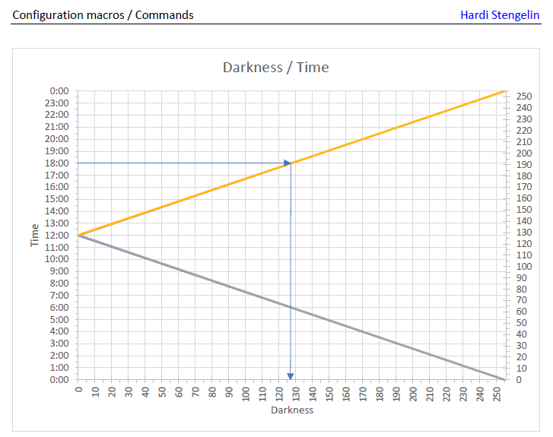Click the 250 label on the bottom Darkness axis

coord(497,394)
